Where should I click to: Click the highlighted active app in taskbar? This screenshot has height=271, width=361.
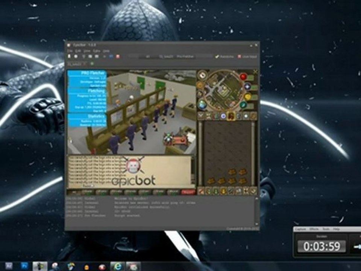click(x=40, y=266)
